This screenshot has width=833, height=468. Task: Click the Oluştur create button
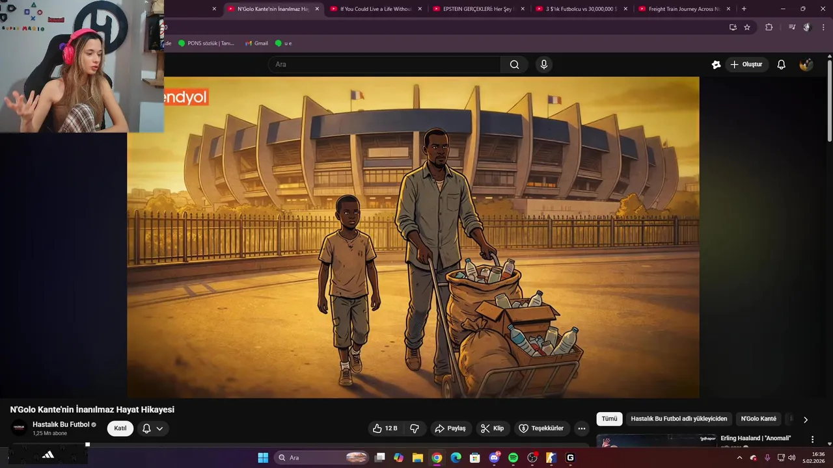746,64
